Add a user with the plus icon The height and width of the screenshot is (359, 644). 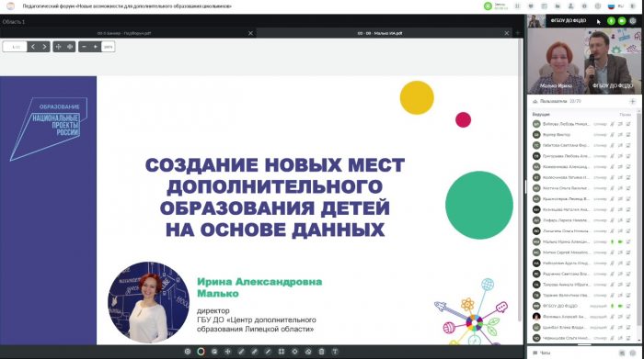coord(633,101)
